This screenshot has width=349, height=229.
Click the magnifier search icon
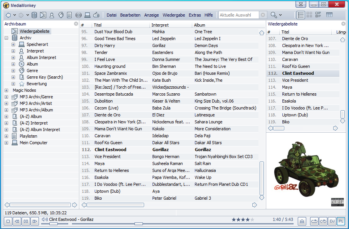(273, 15)
